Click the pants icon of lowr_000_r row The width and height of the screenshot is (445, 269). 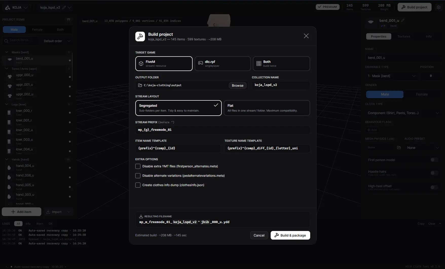(x=9, y=112)
